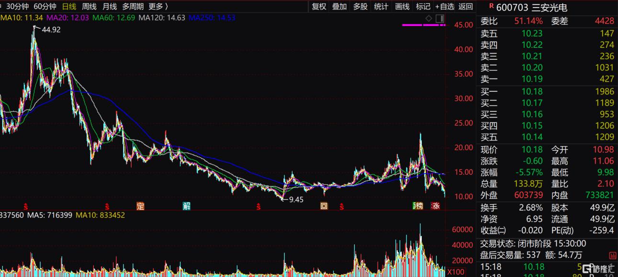Click the 榜 event marker

click(419, 206)
